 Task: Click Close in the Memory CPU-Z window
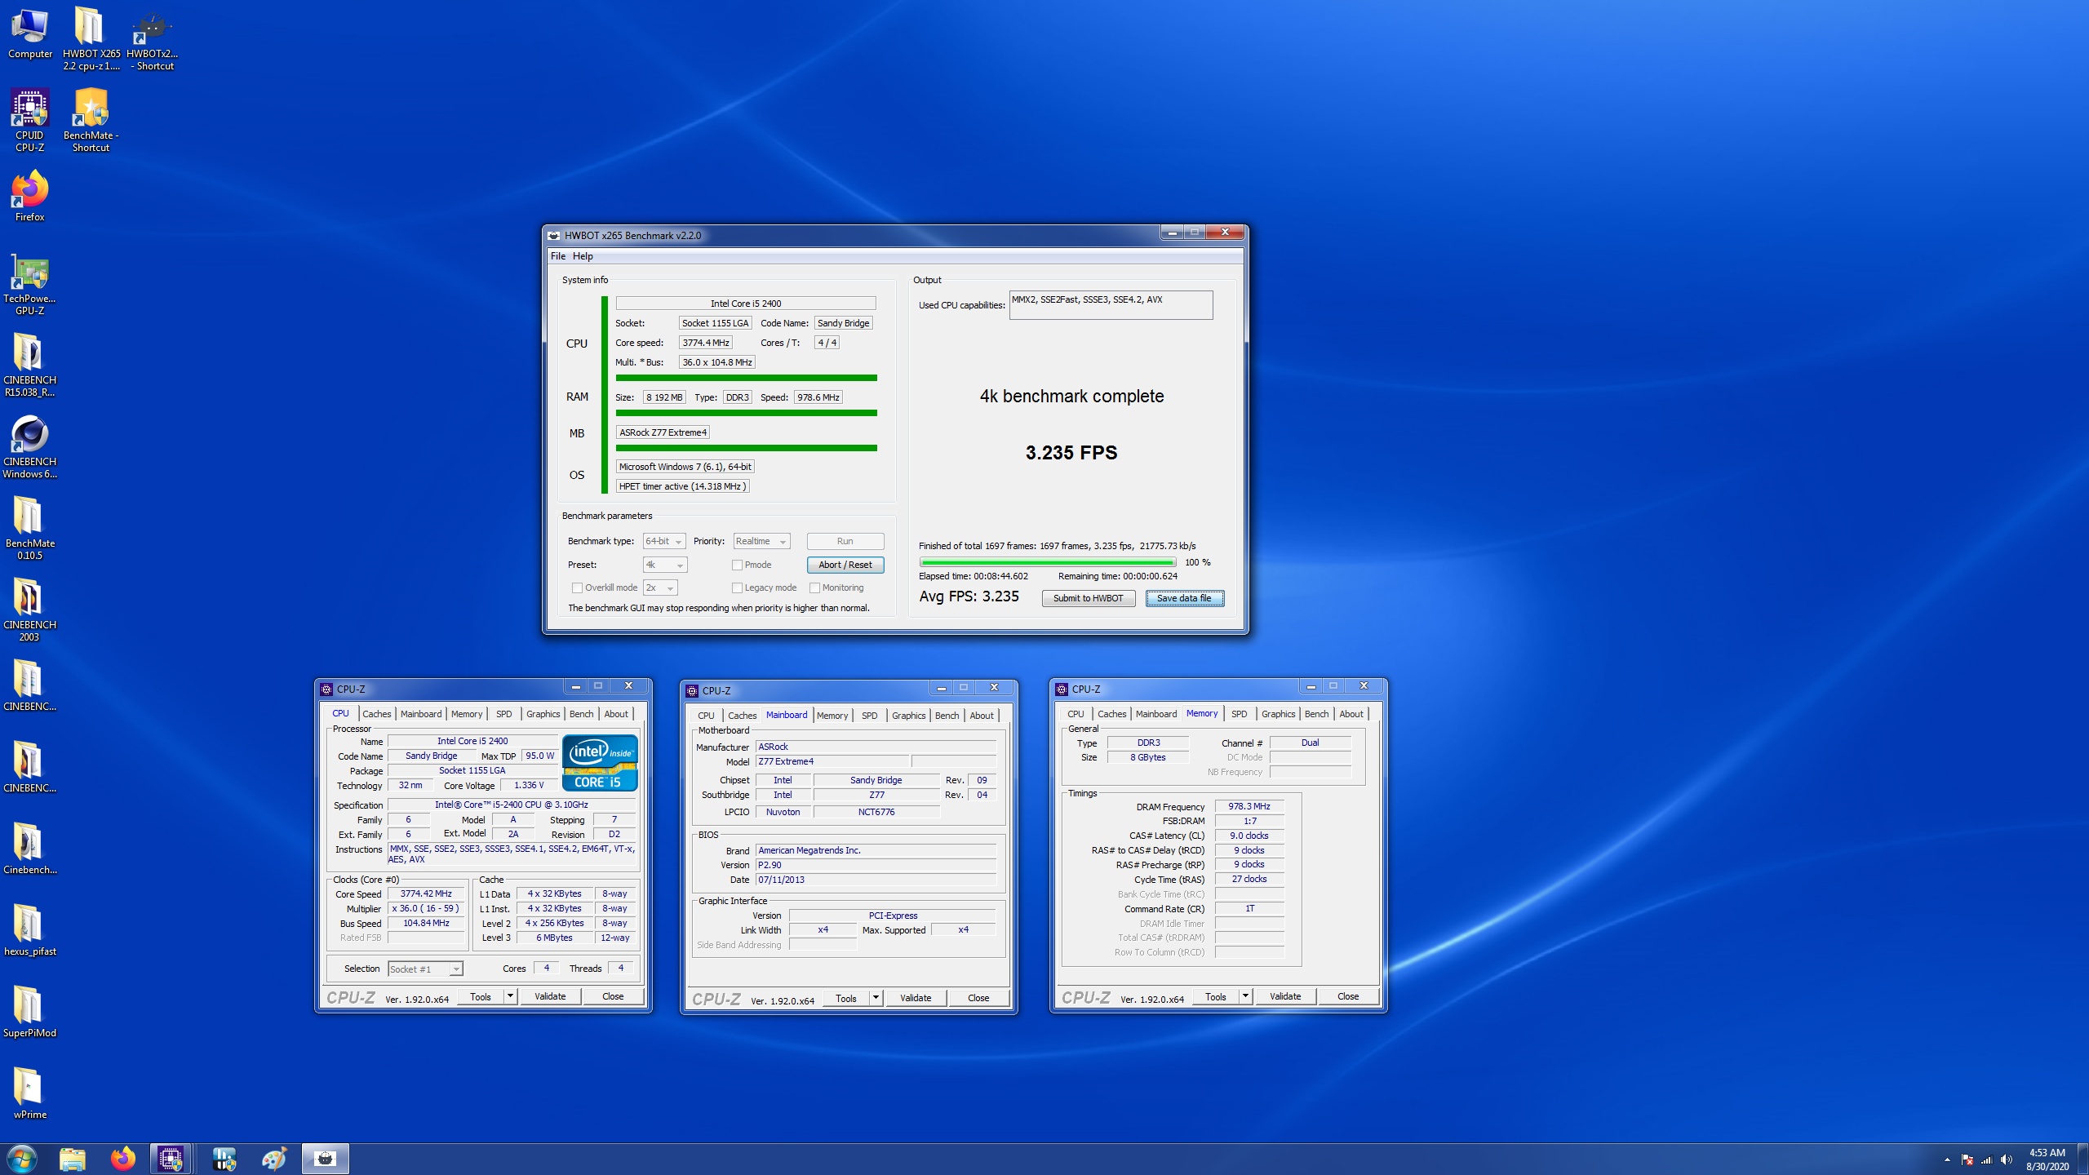click(1348, 996)
